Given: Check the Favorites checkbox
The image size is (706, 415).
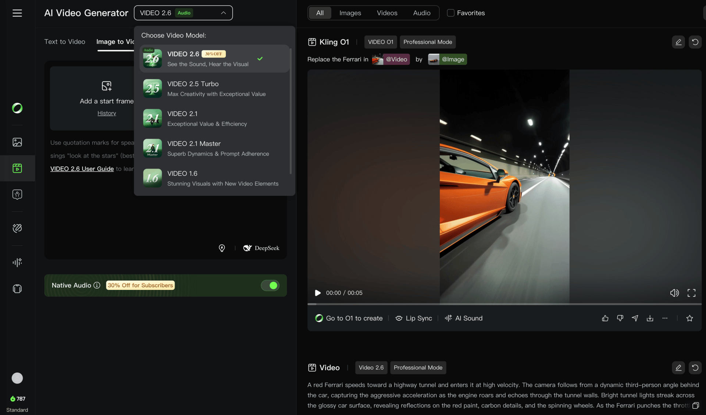Looking at the screenshot, I should click(450, 13).
